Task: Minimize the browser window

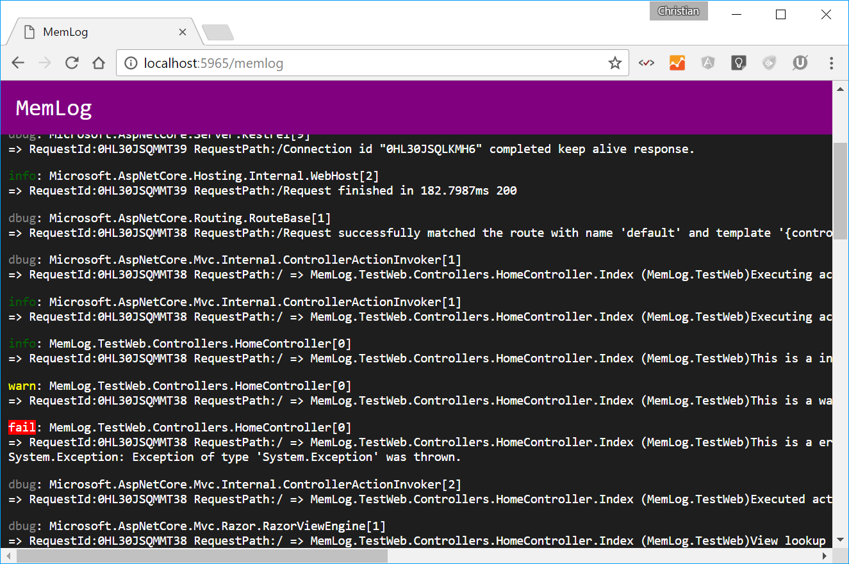Action: click(736, 14)
